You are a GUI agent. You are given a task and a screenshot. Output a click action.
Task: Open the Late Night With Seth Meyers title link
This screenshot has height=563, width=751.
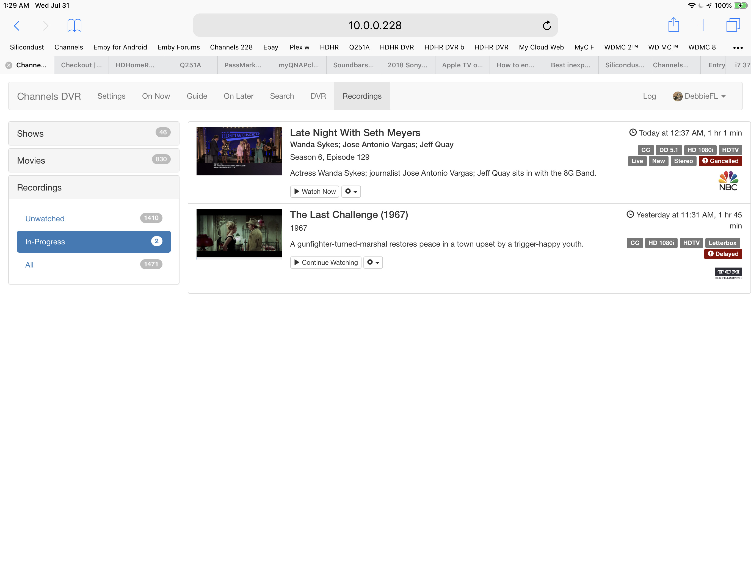tap(355, 133)
